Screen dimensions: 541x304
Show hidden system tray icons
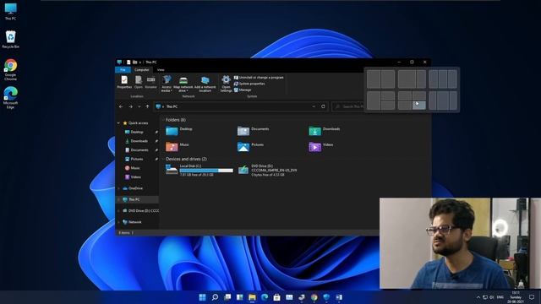(x=478, y=297)
